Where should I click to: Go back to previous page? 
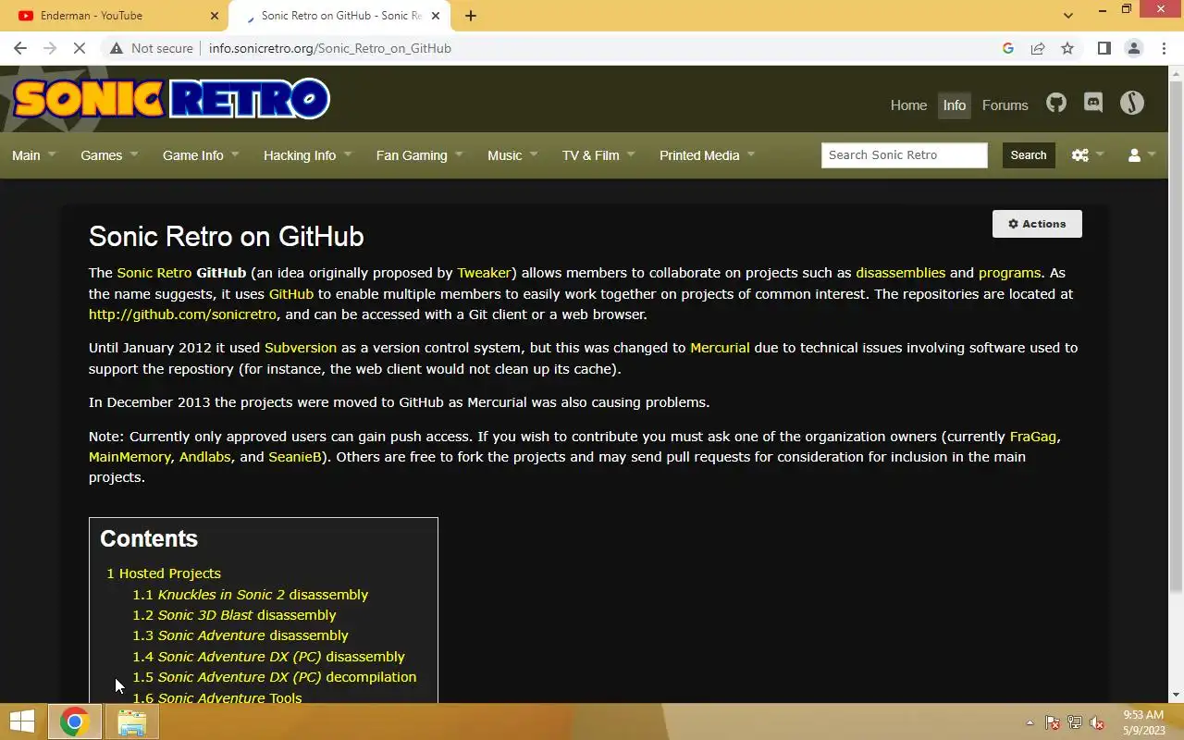(20, 48)
